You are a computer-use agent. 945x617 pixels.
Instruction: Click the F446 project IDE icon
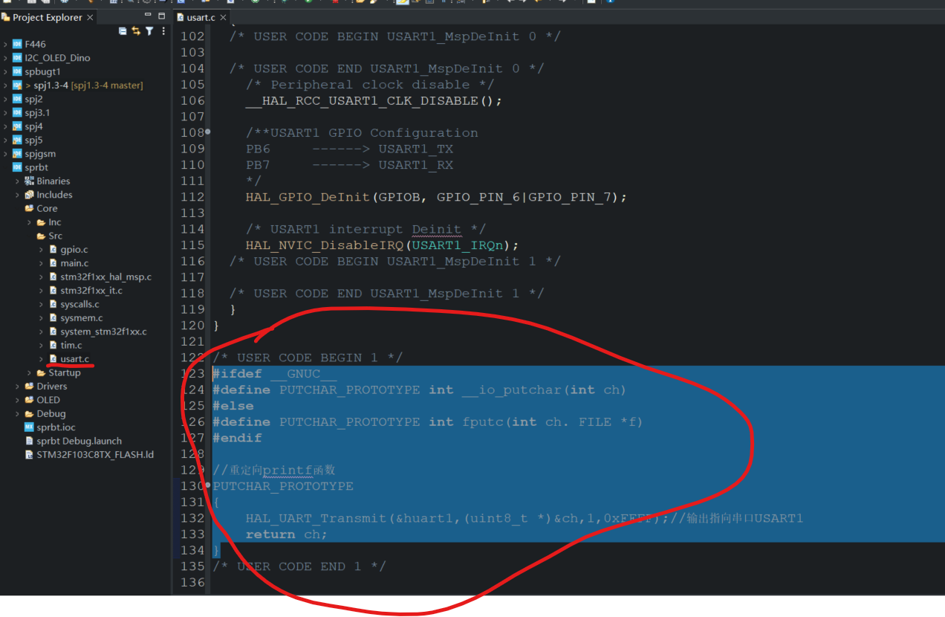click(x=17, y=44)
